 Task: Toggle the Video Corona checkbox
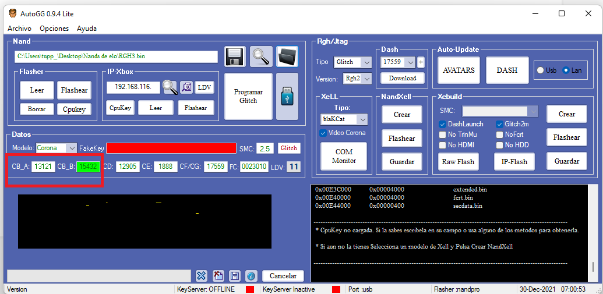[323, 133]
